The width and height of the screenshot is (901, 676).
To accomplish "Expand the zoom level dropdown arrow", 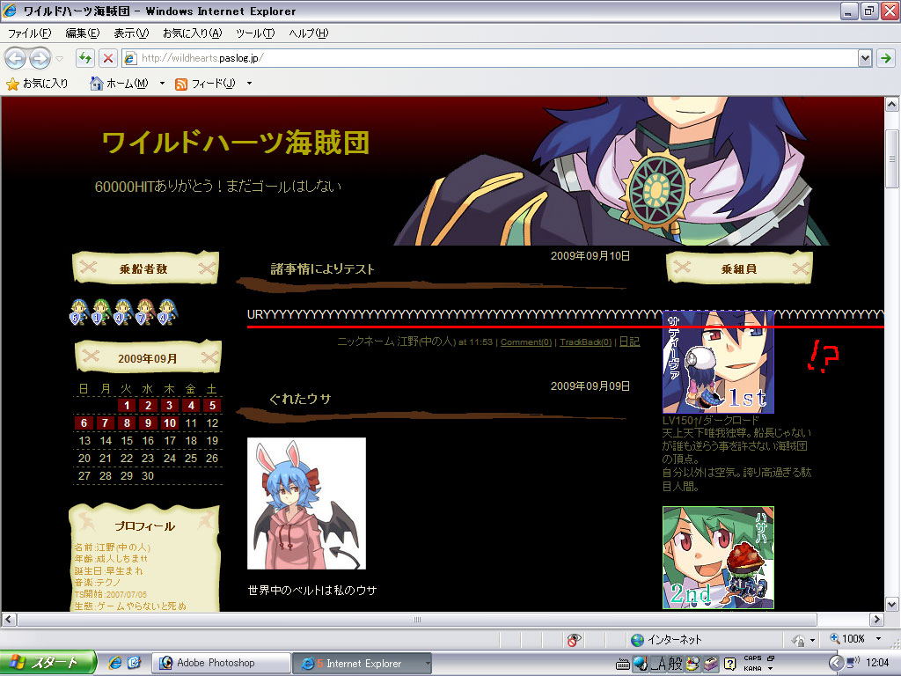I will click(878, 639).
